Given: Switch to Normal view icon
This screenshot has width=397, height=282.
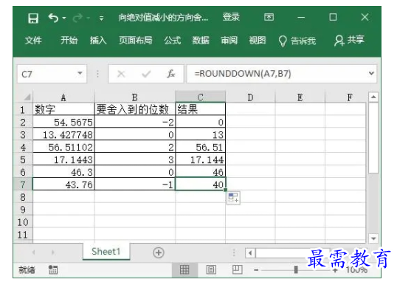Looking at the screenshot, I should pos(184,269).
